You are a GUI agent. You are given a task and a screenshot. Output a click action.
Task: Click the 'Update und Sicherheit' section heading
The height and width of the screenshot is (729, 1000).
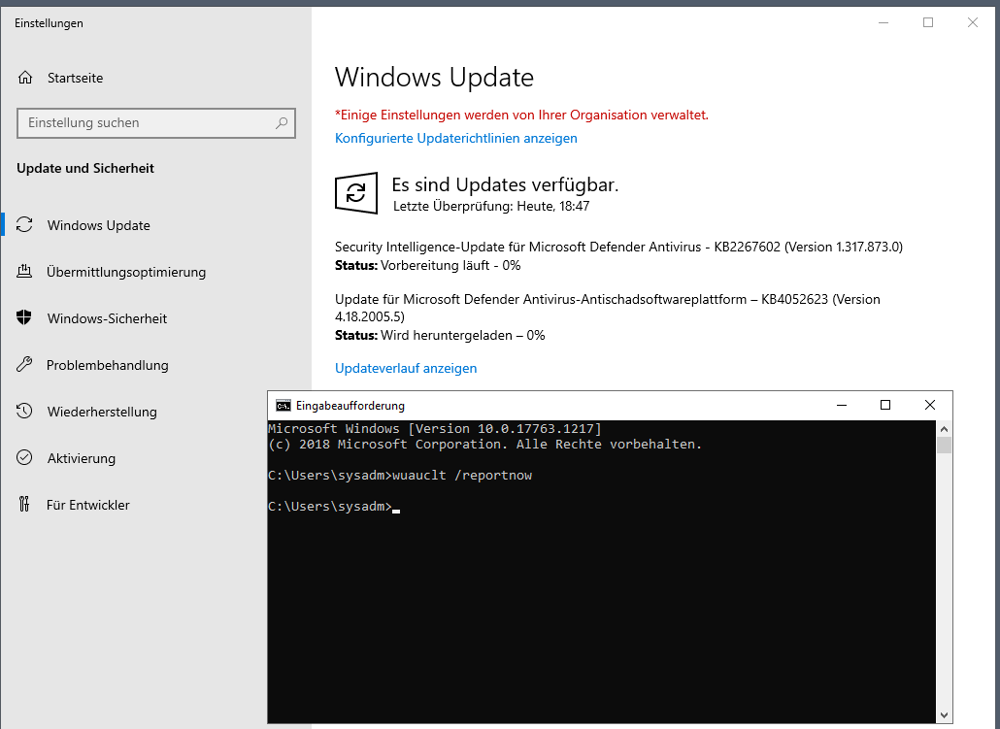point(85,168)
